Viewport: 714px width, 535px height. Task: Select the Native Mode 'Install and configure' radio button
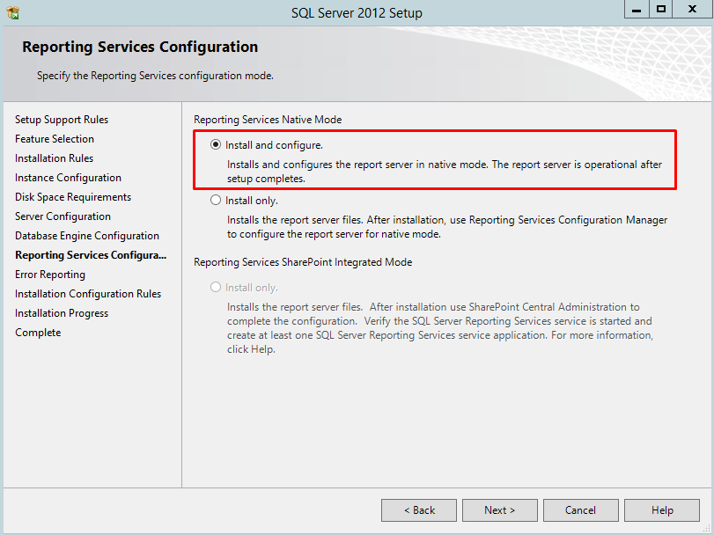coord(216,144)
